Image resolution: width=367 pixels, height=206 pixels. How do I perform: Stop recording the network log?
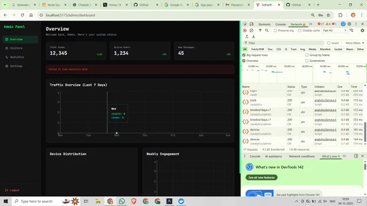[x=245, y=30]
